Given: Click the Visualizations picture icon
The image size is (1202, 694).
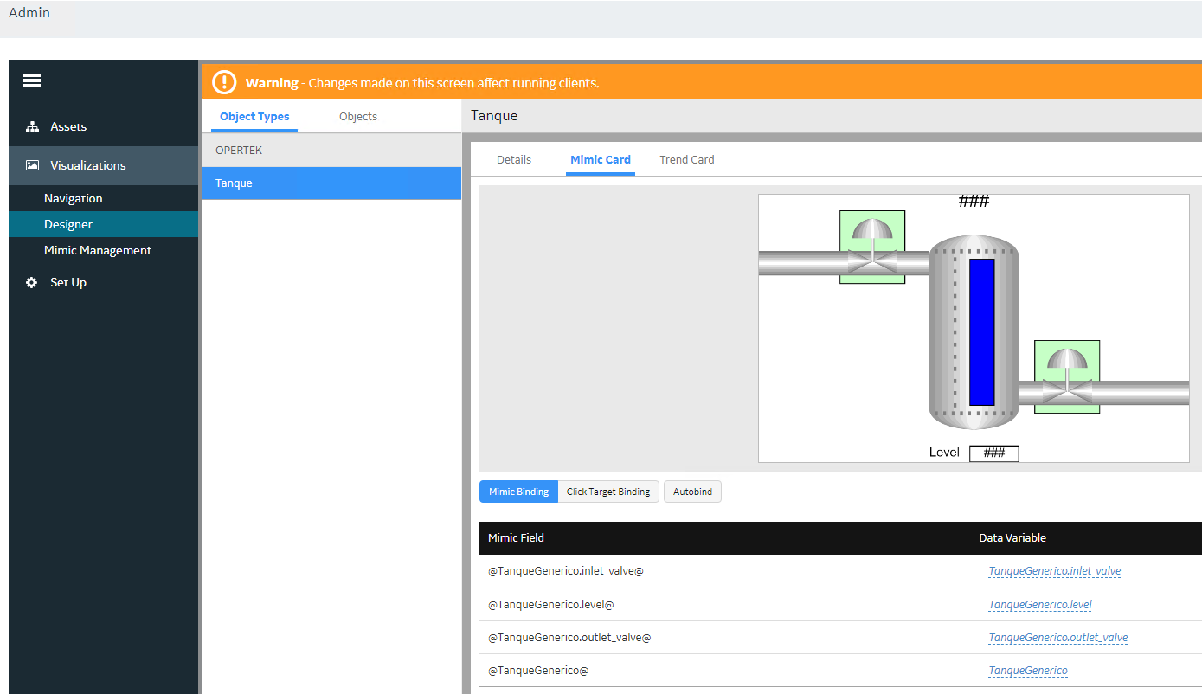Looking at the screenshot, I should [32, 165].
